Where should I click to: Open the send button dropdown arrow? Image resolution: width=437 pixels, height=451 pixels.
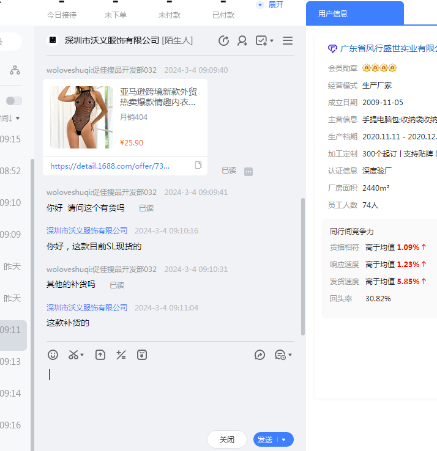(284, 439)
